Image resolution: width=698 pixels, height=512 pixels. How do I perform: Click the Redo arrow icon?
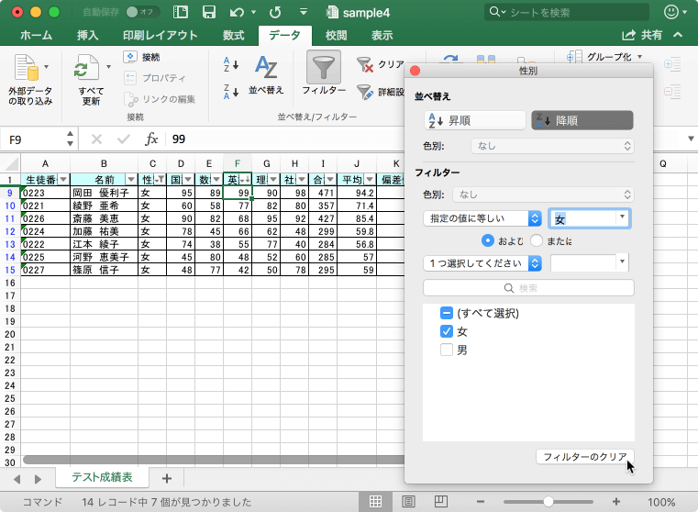pos(275,12)
